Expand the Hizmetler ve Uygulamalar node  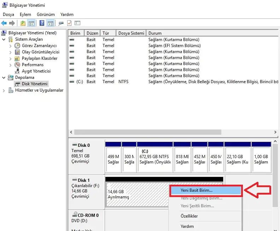click(4, 90)
